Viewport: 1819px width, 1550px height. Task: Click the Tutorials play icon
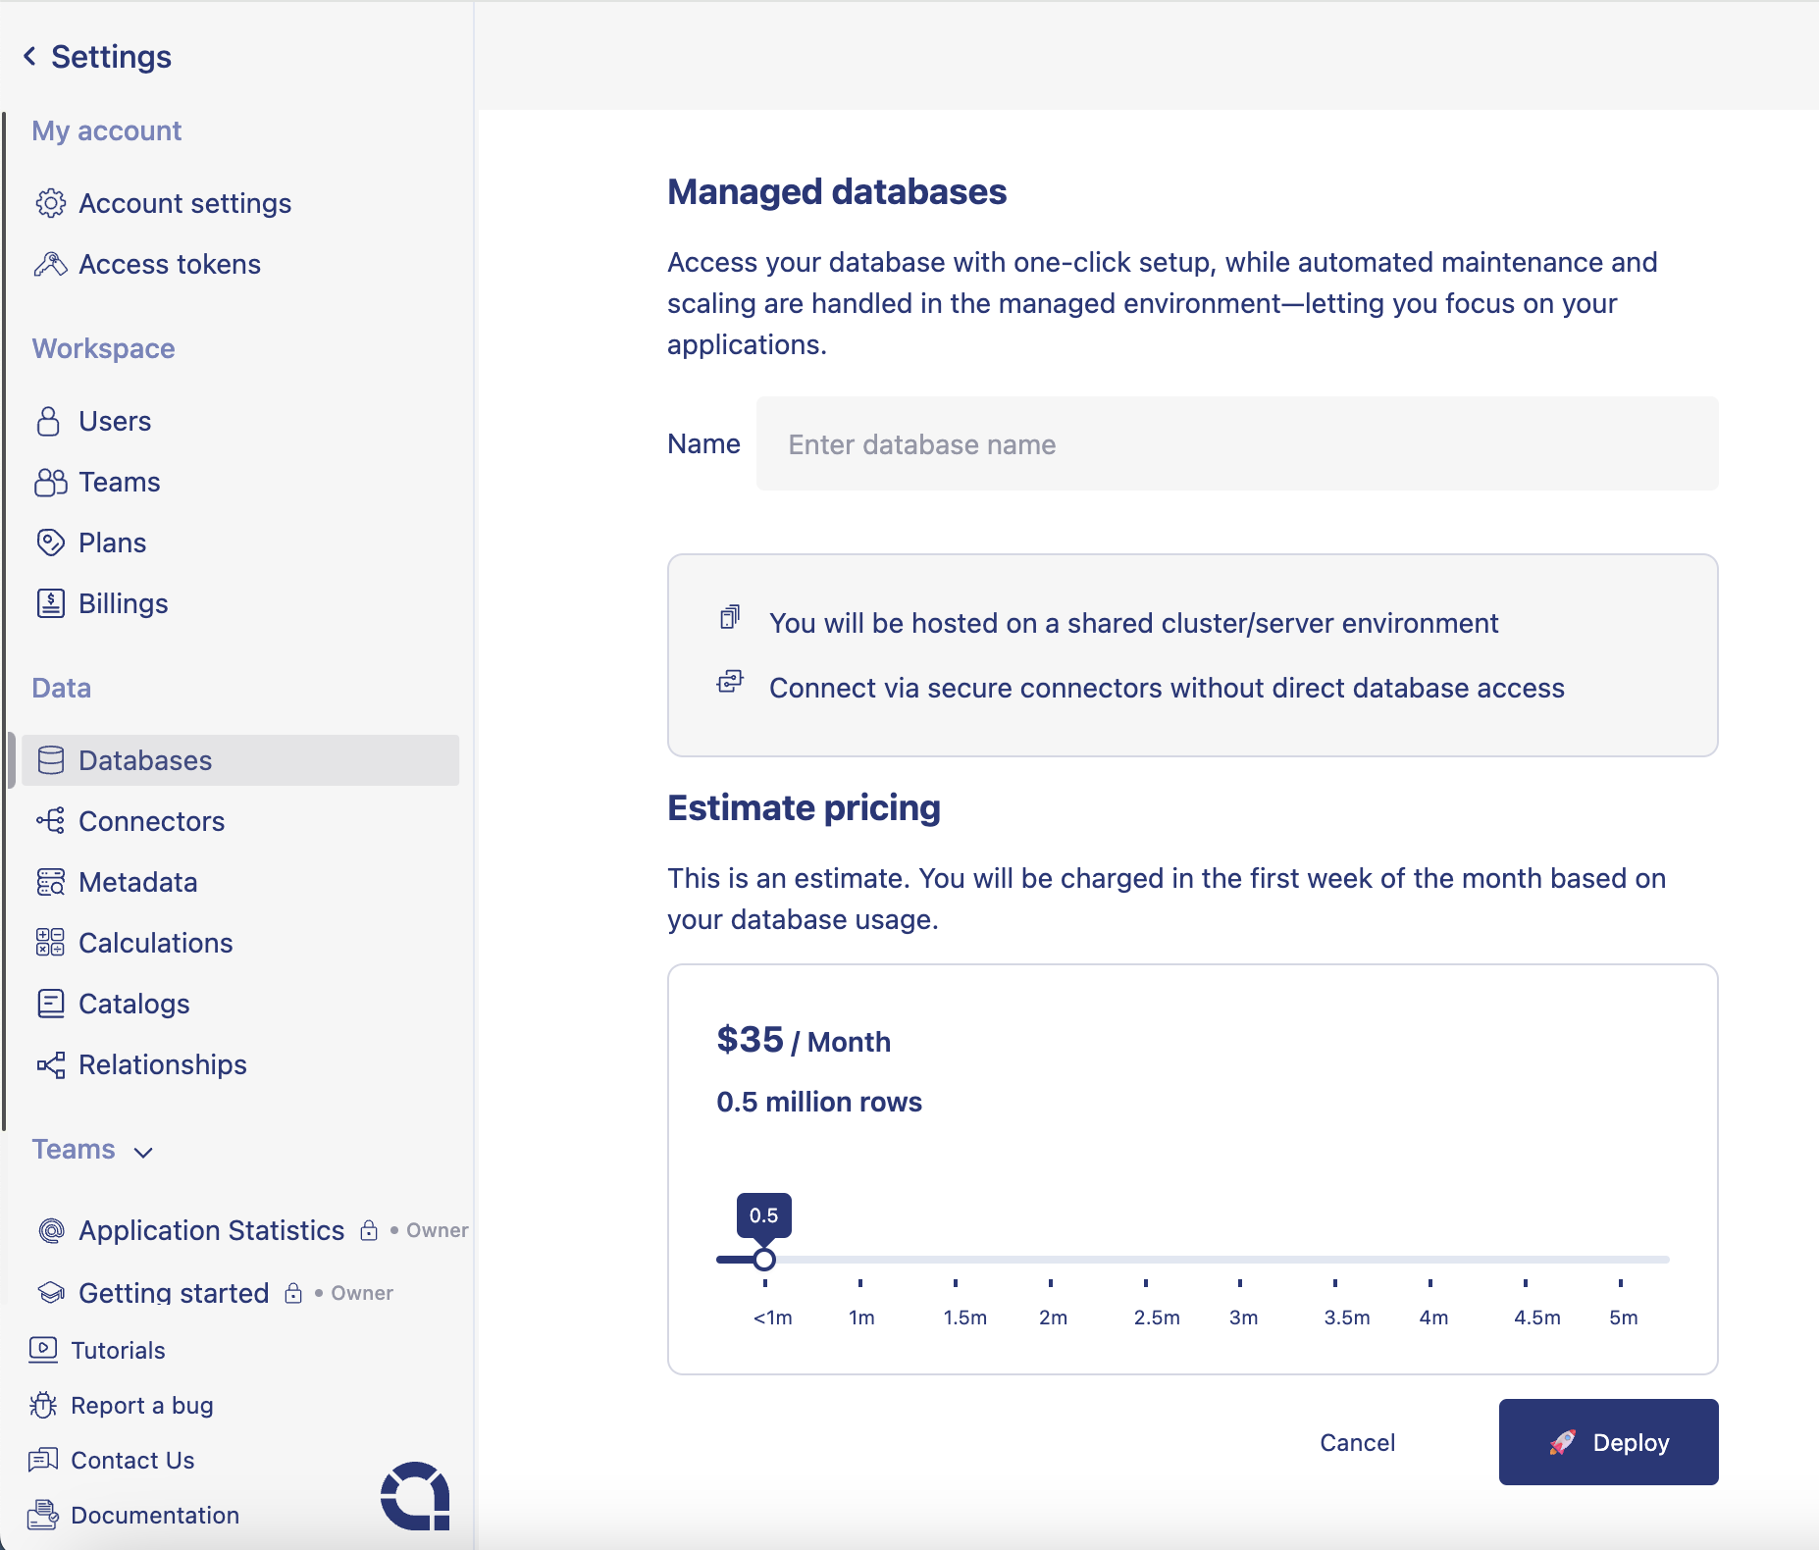click(x=43, y=1350)
